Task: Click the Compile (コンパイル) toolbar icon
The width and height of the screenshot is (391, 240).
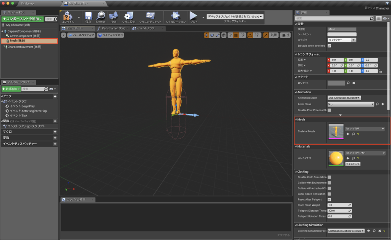Action: pos(67,17)
